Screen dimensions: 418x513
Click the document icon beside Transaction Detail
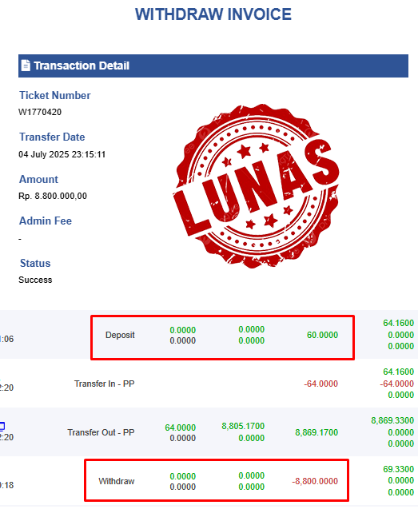pyautogui.click(x=26, y=66)
